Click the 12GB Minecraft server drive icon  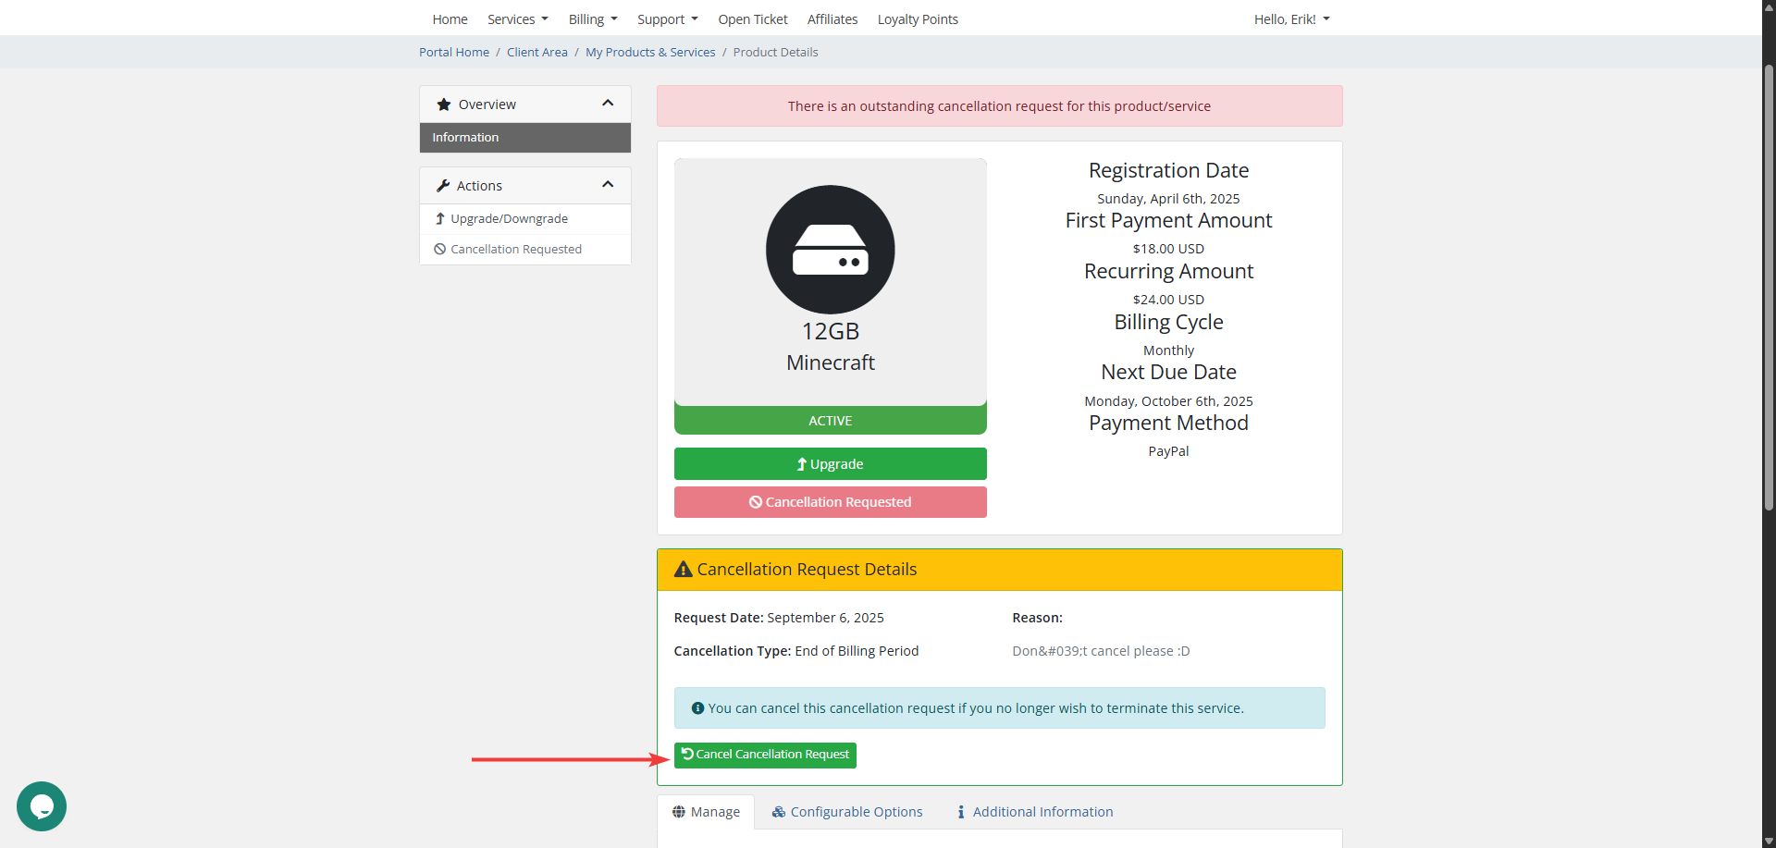(830, 250)
